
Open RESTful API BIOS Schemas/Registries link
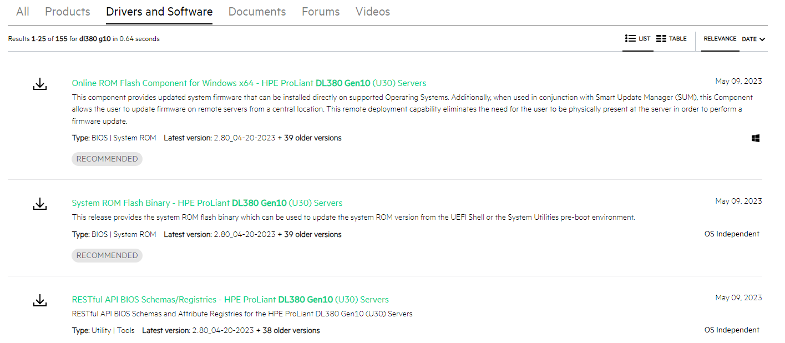(230, 300)
